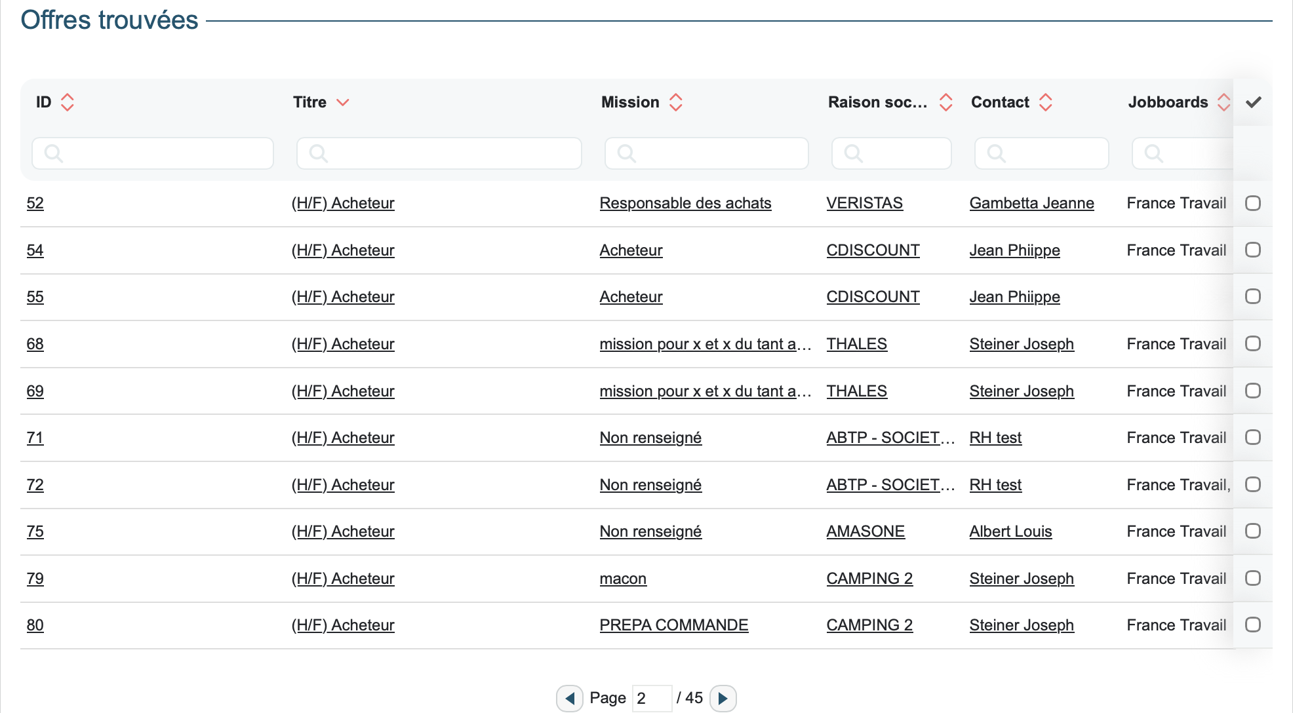Sort by Raison sociale column arrows

(945, 102)
